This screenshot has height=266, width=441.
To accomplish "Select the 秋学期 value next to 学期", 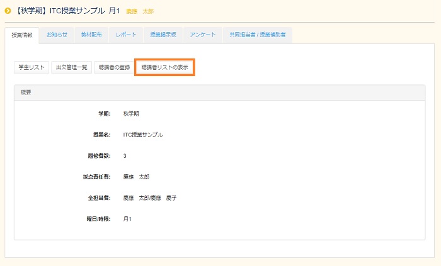I will pyautogui.click(x=131, y=114).
